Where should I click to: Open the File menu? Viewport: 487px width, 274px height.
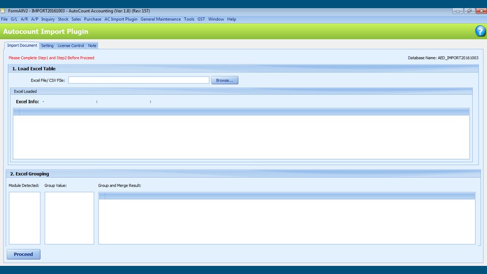(x=5, y=19)
